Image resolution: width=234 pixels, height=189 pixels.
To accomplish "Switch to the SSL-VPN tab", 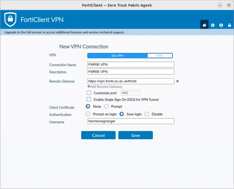I will point(117,56).
